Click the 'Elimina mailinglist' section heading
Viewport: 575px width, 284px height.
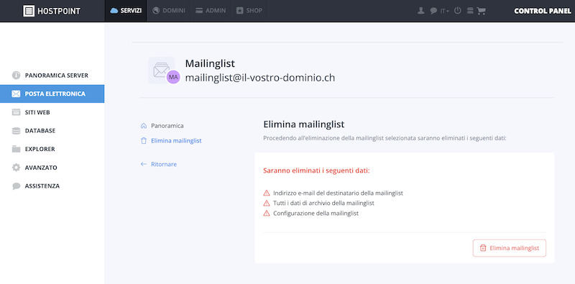click(303, 124)
